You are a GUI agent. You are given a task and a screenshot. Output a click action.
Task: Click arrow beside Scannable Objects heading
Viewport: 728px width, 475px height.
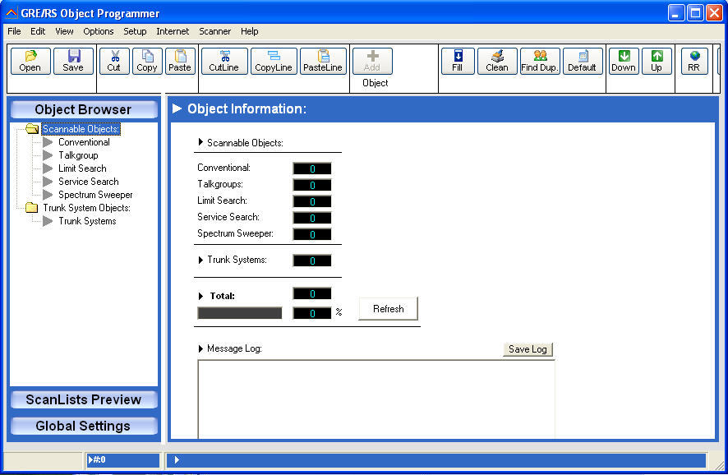[200, 142]
